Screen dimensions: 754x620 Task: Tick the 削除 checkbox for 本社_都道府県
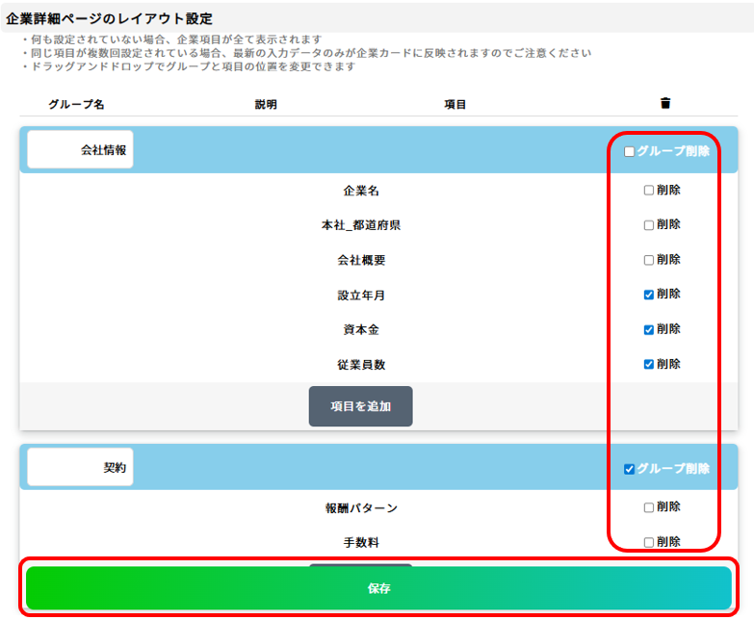coord(649,225)
